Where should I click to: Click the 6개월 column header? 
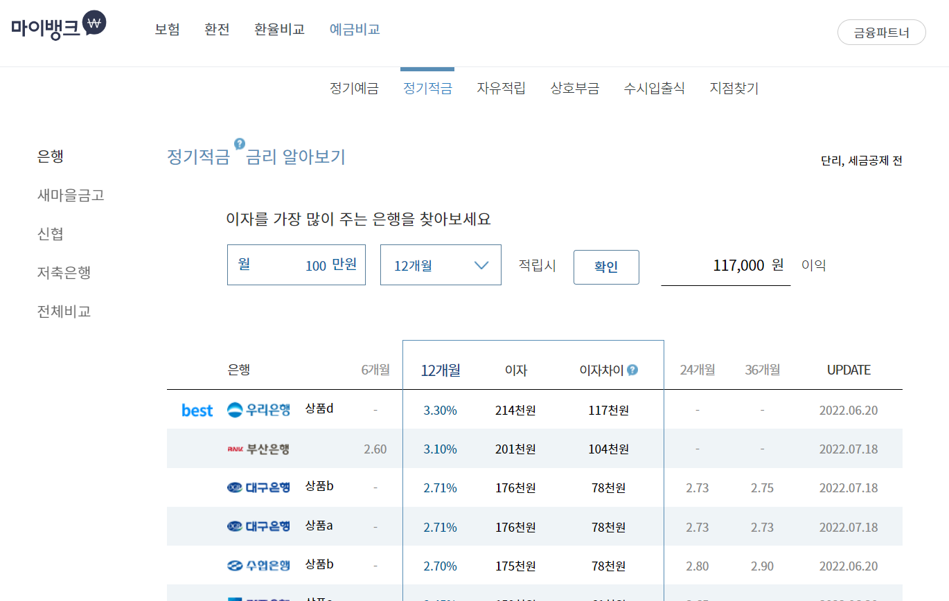tap(375, 370)
